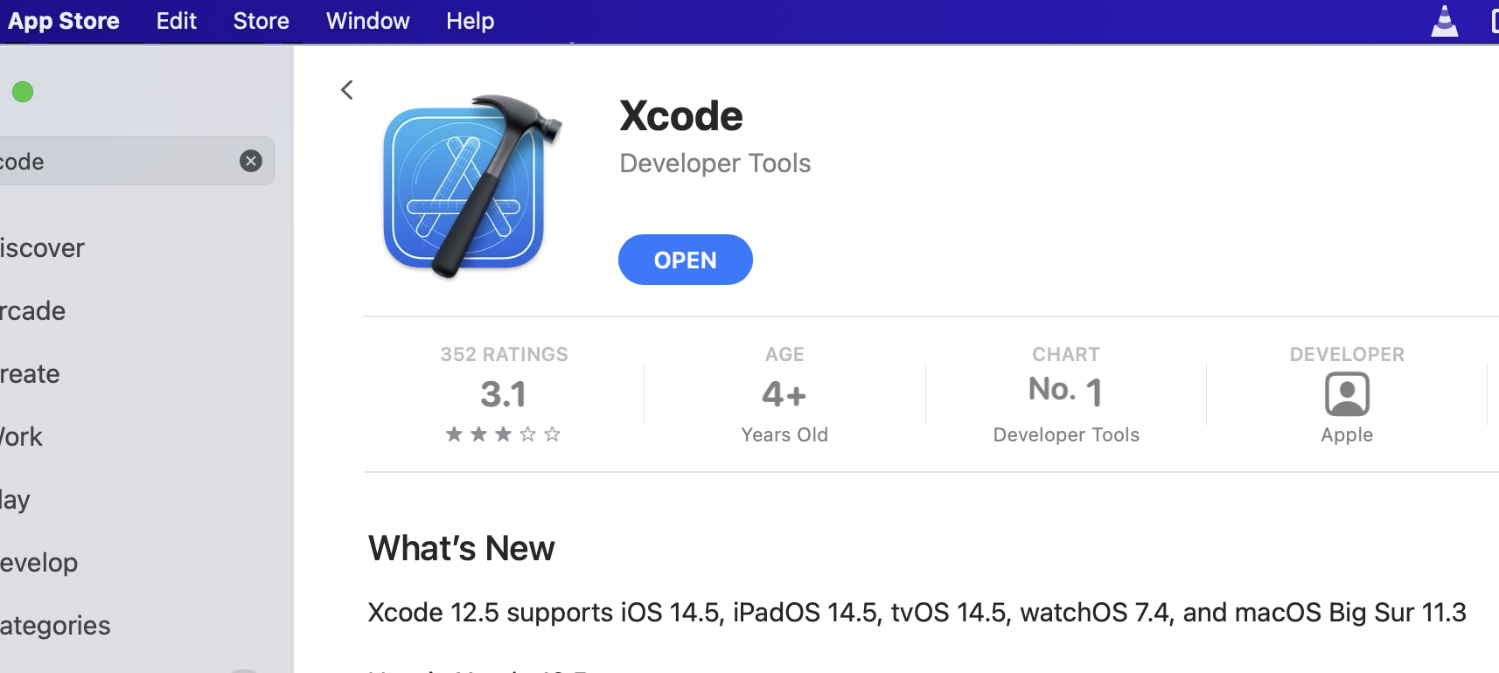Open the Store menu
This screenshot has height=673, width=1499.
[x=261, y=21]
